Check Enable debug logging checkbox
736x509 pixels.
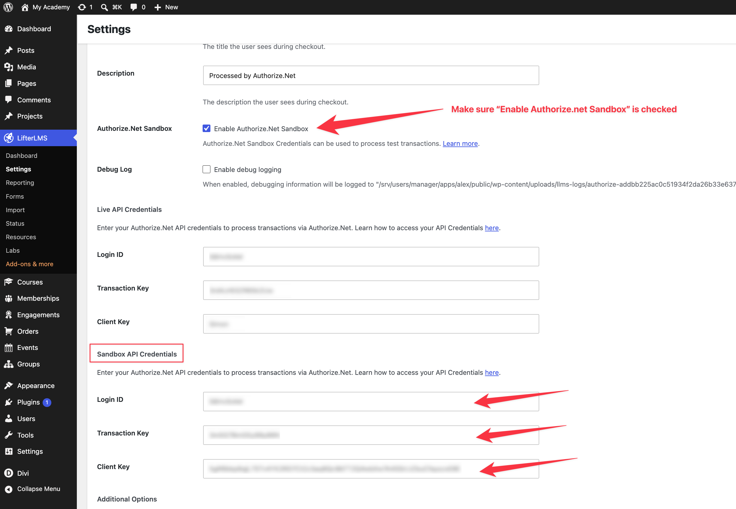click(x=206, y=169)
